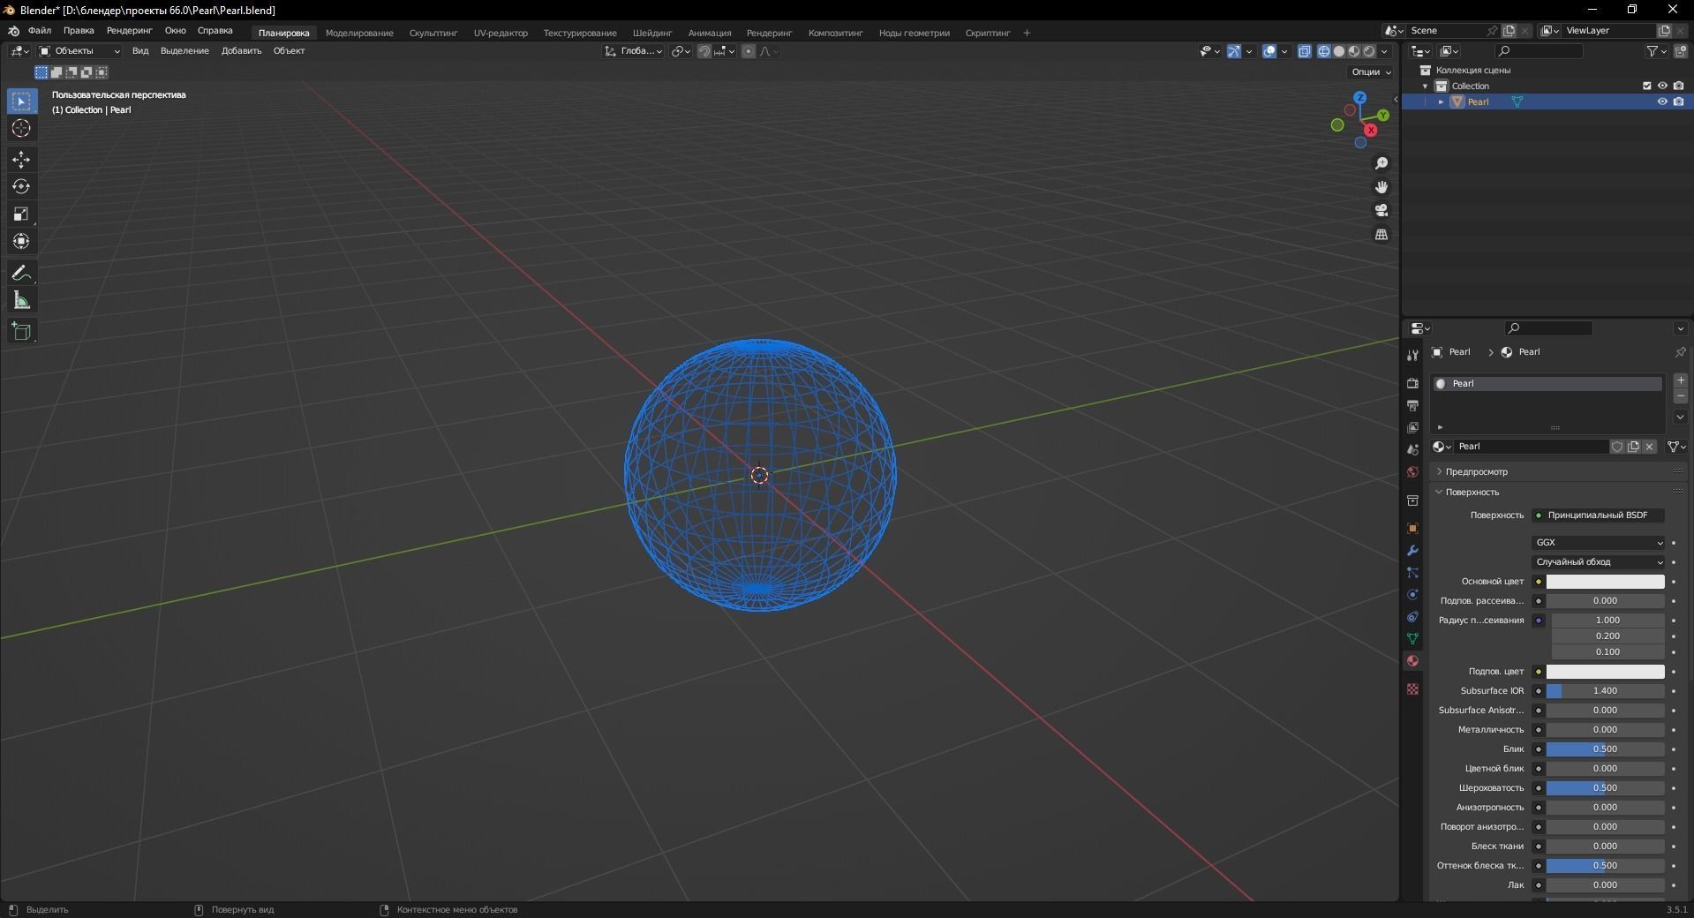Open the Случайный обход subsurface method dropdown
This screenshot has height=918, width=1694.
click(1599, 562)
